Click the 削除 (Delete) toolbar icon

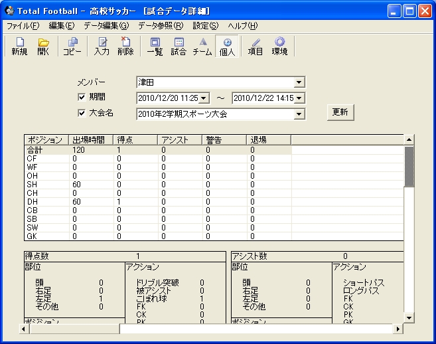pos(125,46)
